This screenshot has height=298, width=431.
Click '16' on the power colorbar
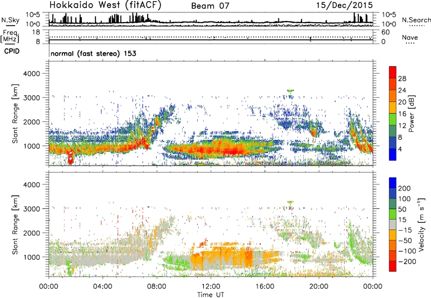point(402,113)
